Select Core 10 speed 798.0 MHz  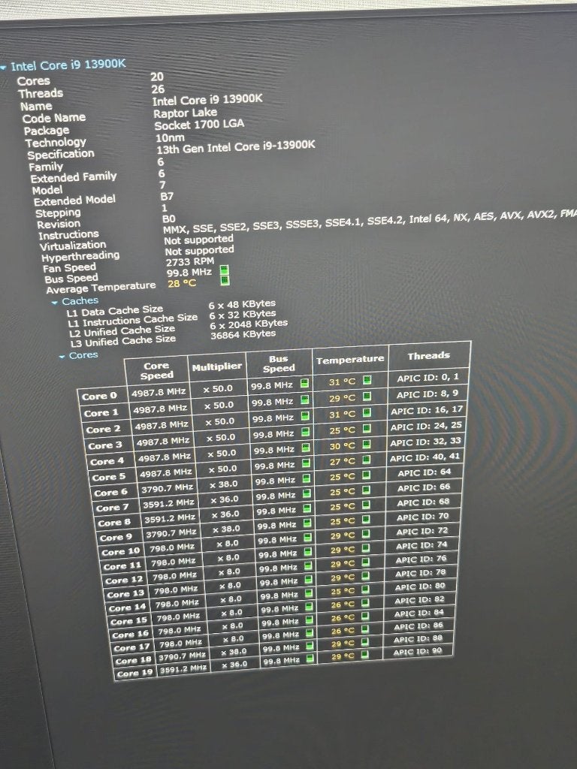tap(172, 547)
